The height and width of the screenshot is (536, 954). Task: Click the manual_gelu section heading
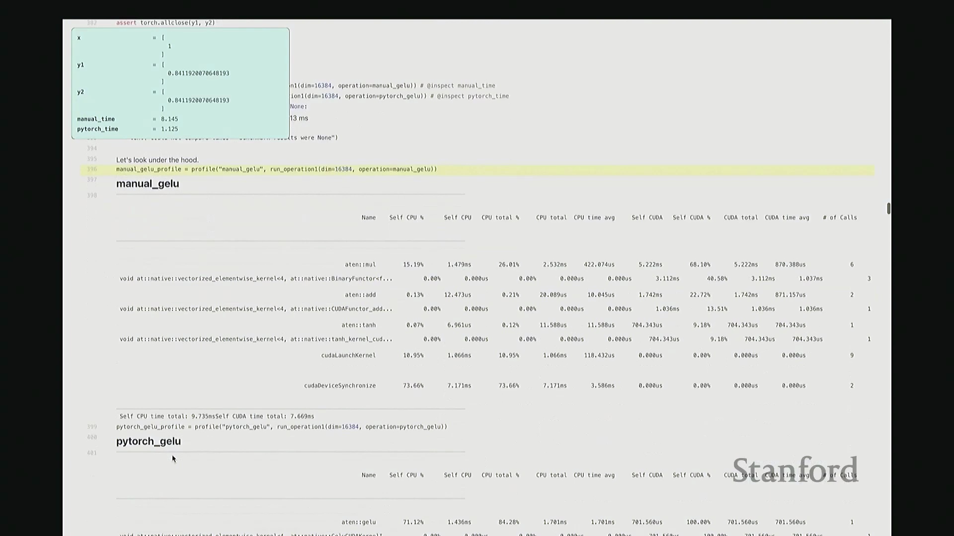pyautogui.click(x=148, y=184)
